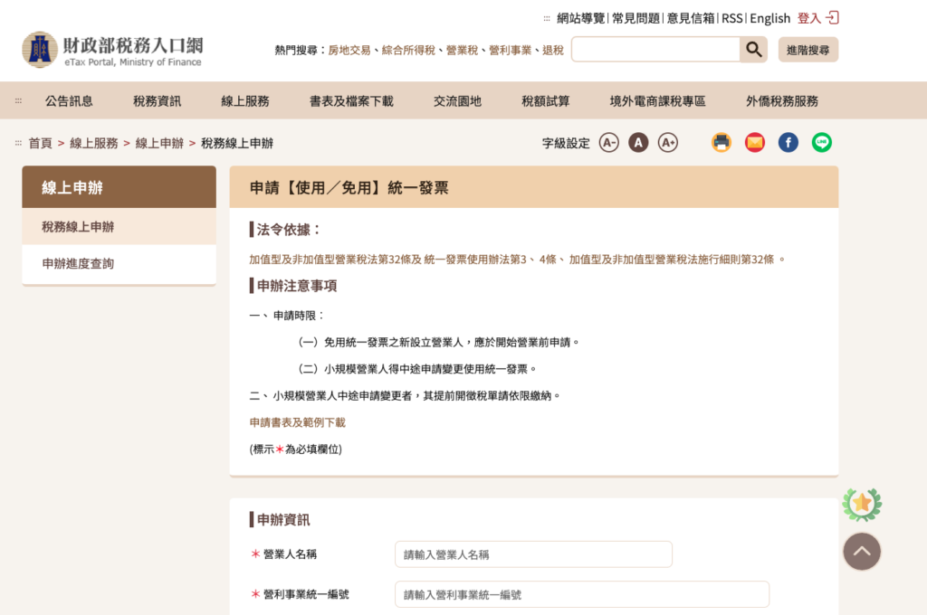Share page via LINE icon
The image size is (927, 615).
click(x=821, y=143)
